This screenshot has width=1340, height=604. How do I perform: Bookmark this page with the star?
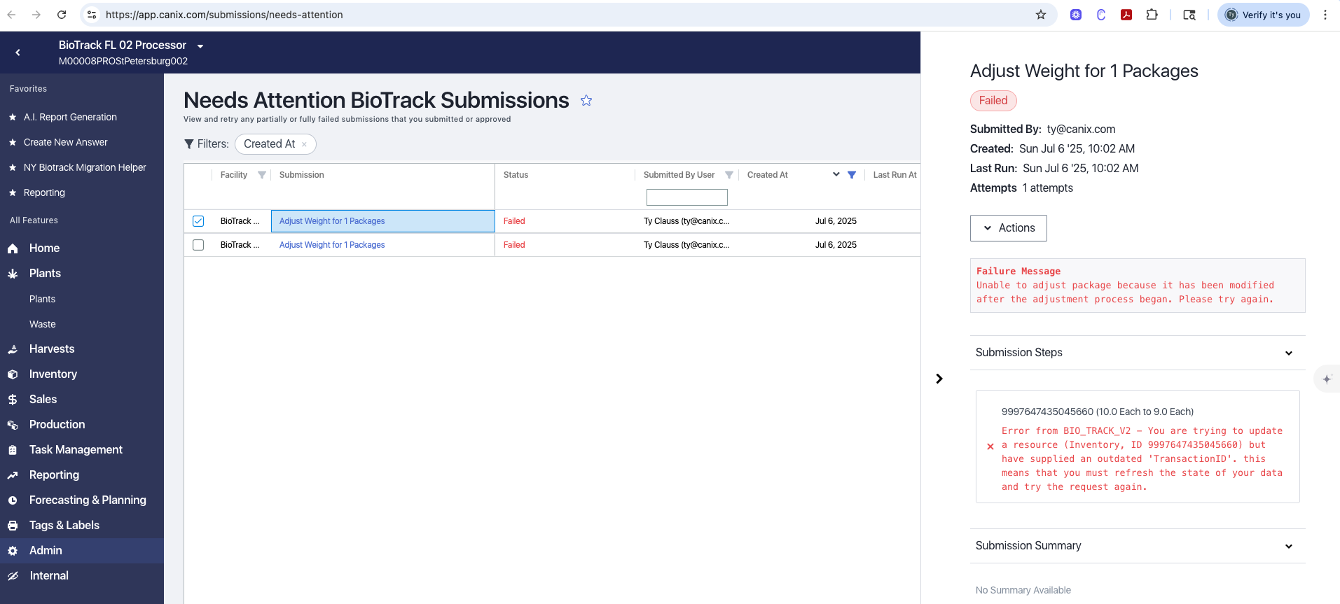tap(1041, 15)
